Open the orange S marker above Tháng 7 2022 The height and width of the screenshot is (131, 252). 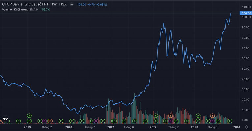tap(170, 115)
